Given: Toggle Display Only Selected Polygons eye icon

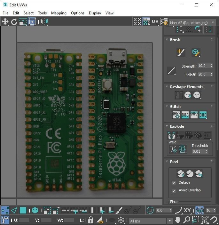Looking at the screenshot, I should click(100, 220).
